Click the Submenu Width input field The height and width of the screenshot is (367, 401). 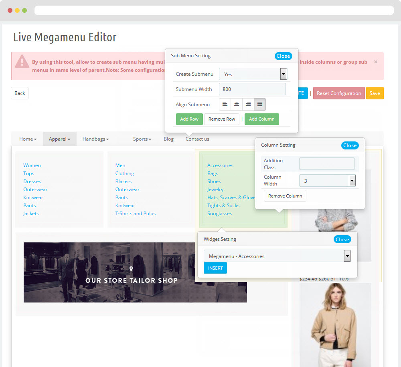252,89
